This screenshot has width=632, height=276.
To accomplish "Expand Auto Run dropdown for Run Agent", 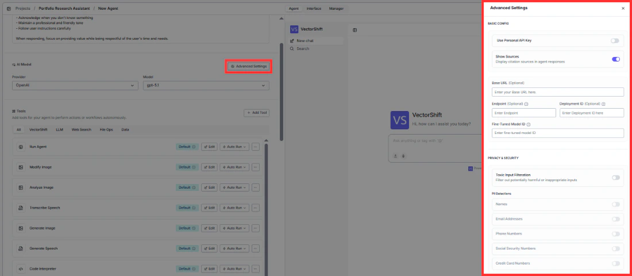I will coord(234,147).
